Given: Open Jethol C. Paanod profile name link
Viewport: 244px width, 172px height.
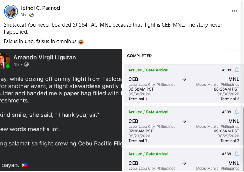Looking at the screenshot, I should coord(40,8).
